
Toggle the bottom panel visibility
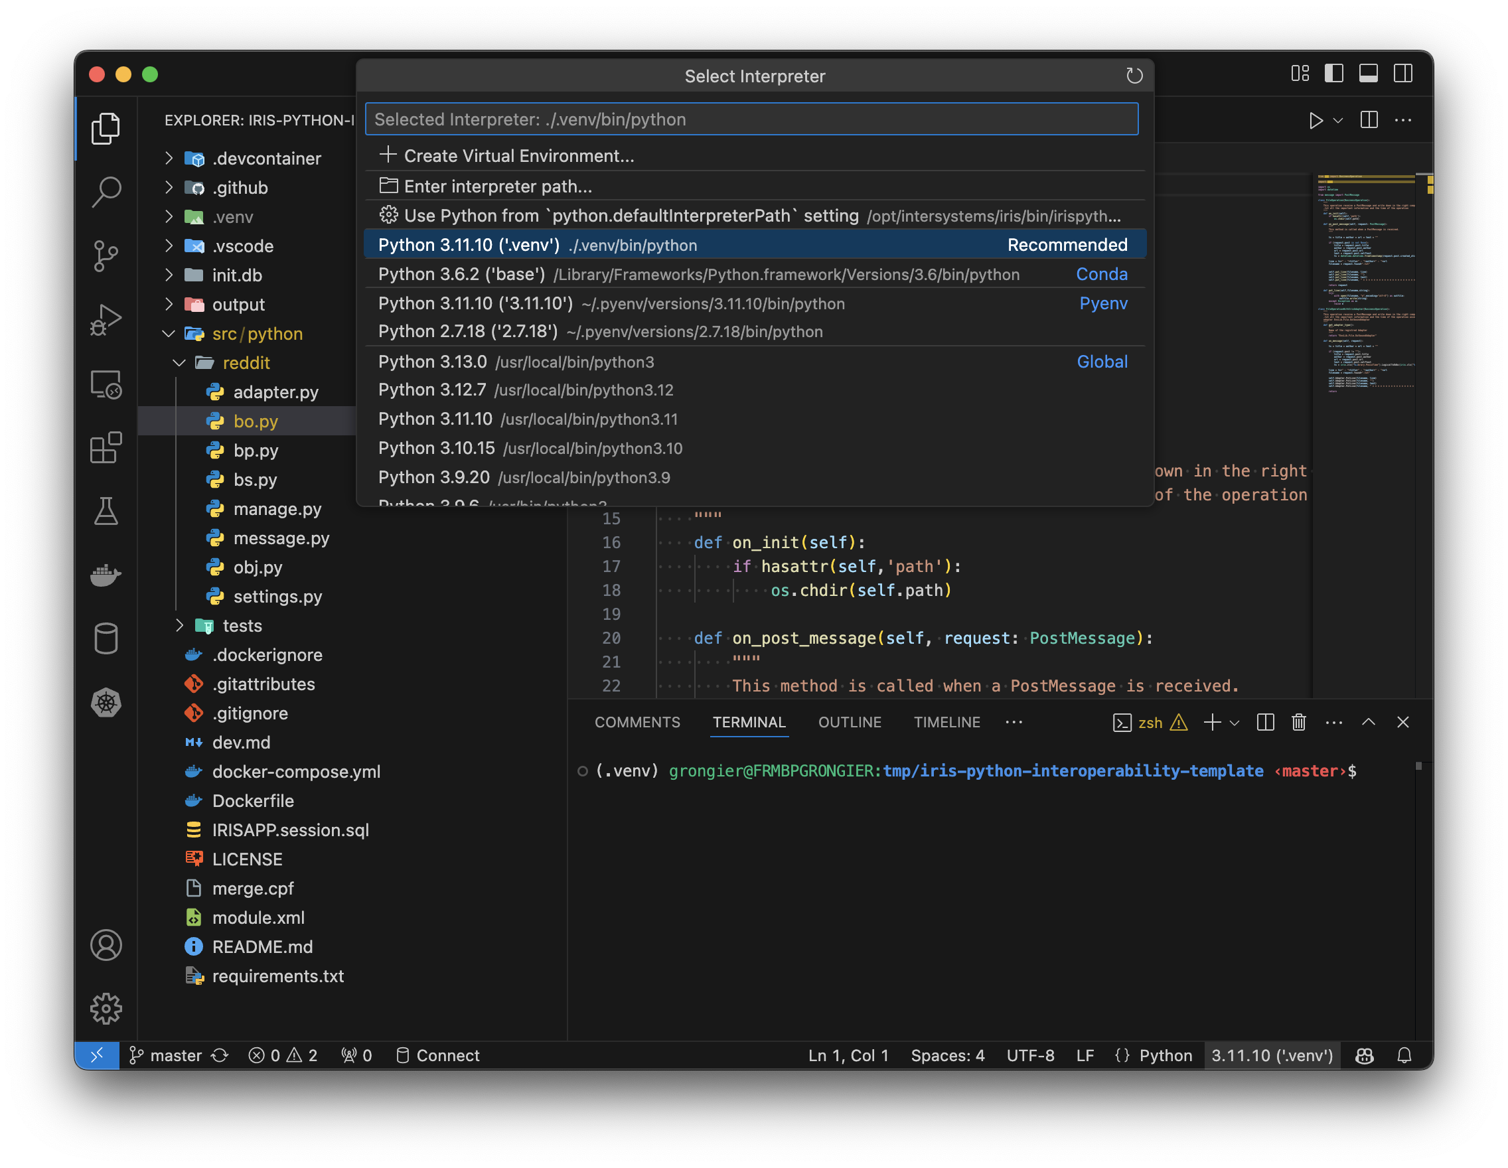(1368, 73)
